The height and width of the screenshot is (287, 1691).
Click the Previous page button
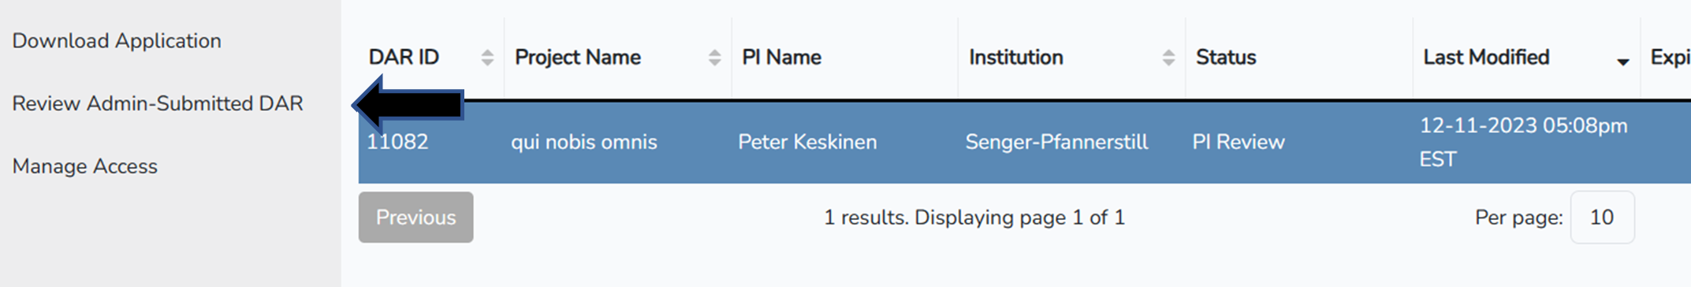pyautogui.click(x=415, y=217)
